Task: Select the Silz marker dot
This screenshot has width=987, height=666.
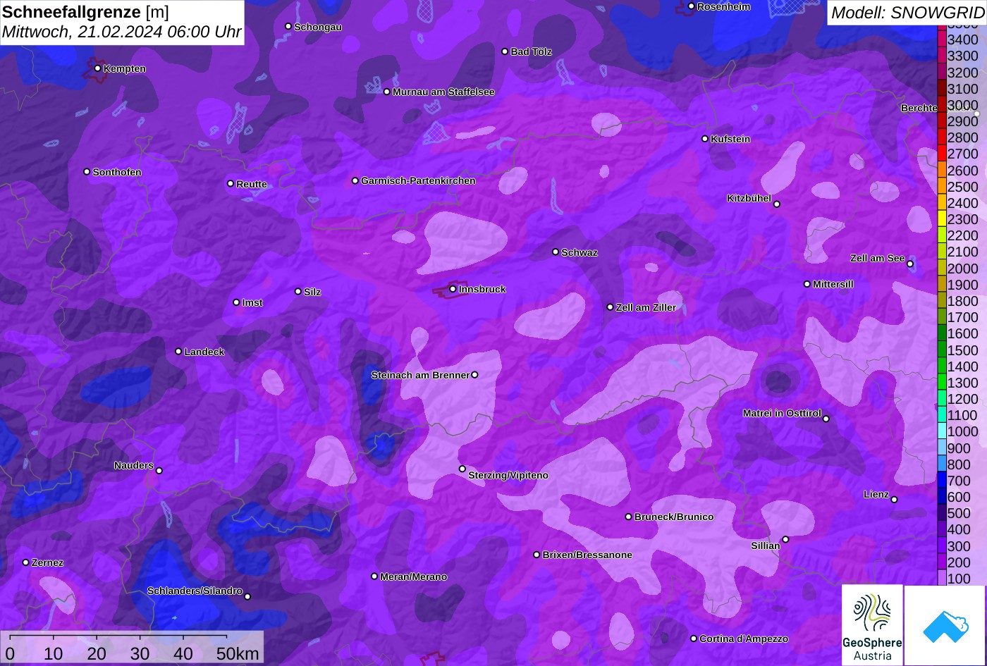Action: [298, 291]
